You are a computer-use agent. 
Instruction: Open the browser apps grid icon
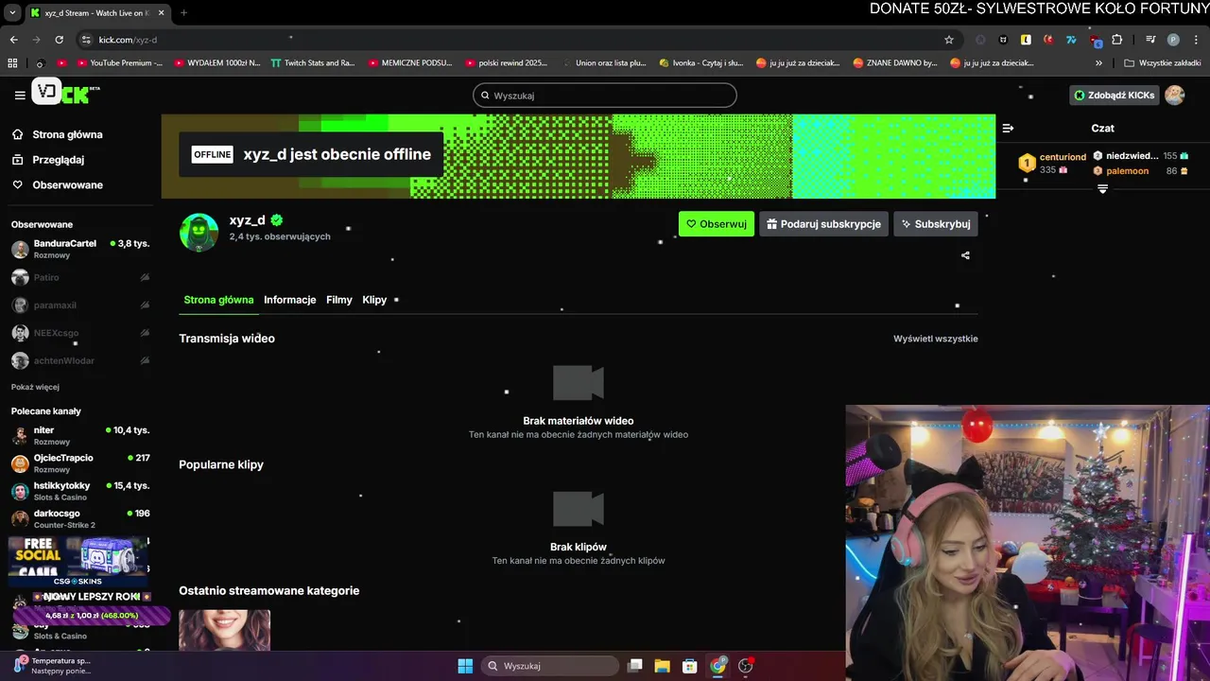12,63
